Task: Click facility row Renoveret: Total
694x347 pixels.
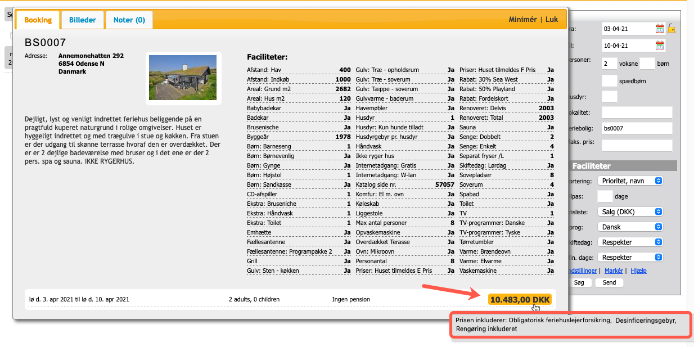Action: (x=507, y=118)
